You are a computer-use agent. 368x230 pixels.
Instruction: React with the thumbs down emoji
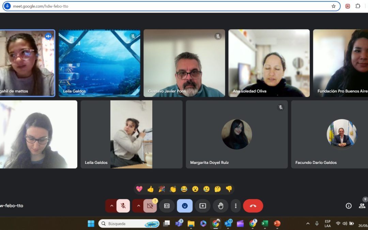[229, 189]
